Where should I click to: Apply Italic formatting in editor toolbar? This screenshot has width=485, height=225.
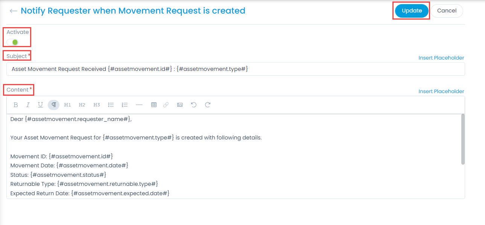(28, 105)
